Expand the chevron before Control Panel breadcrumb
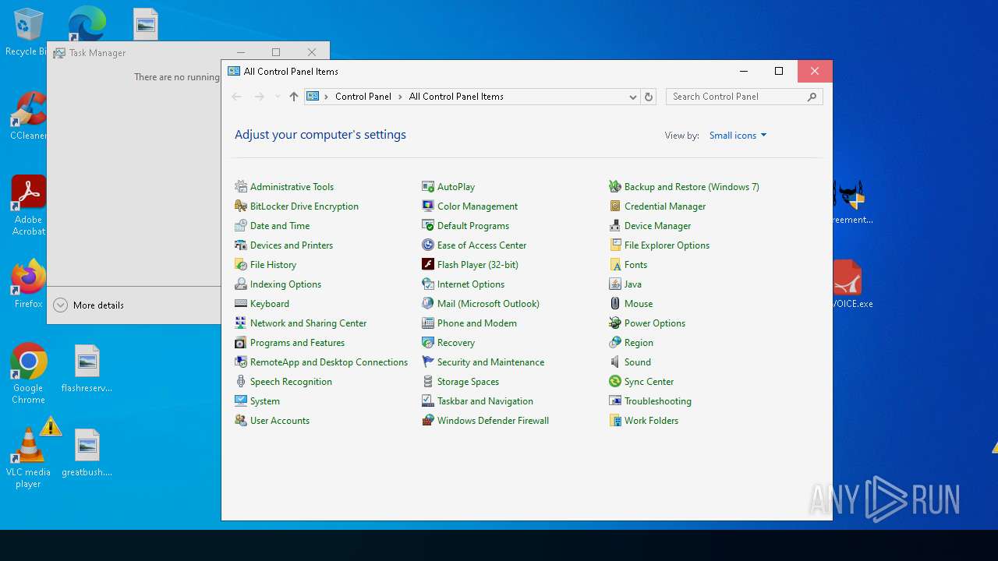998x561 pixels. tap(327, 97)
